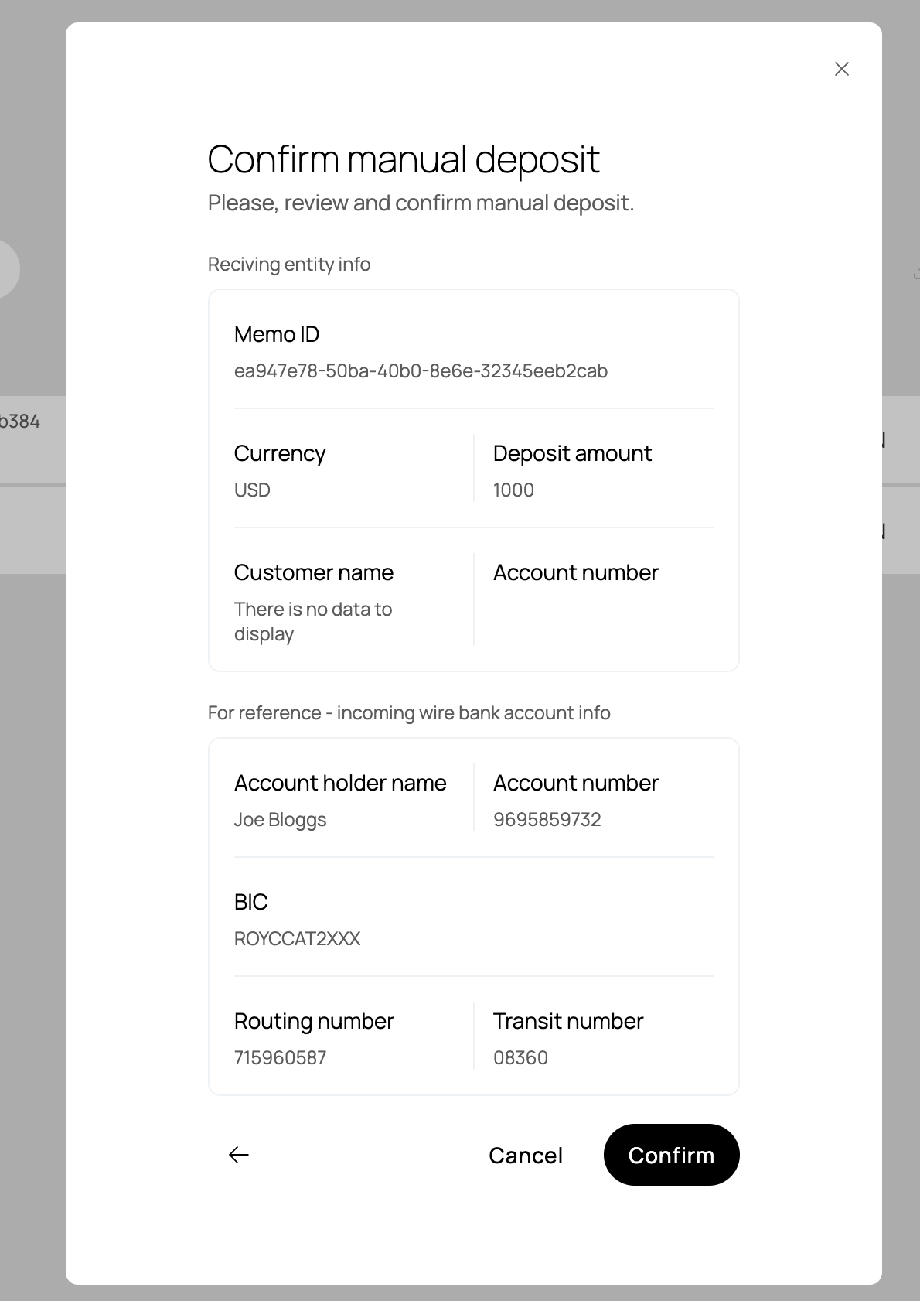Click the incoming wire bank account info label
The image size is (920, 1301).
coord(409,713)
